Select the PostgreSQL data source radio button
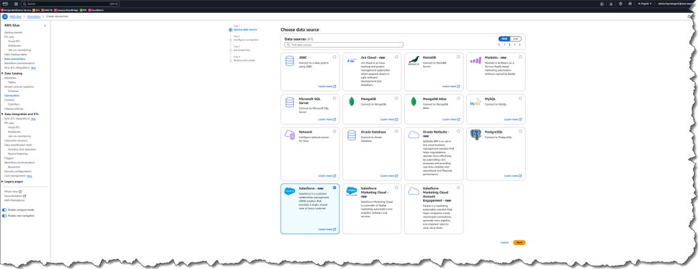The image size is (698, 269). (x=521, y=131)
